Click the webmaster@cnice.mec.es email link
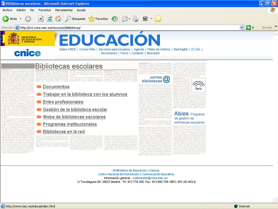Viewport: 278px width, 209px height. point(150,178)
